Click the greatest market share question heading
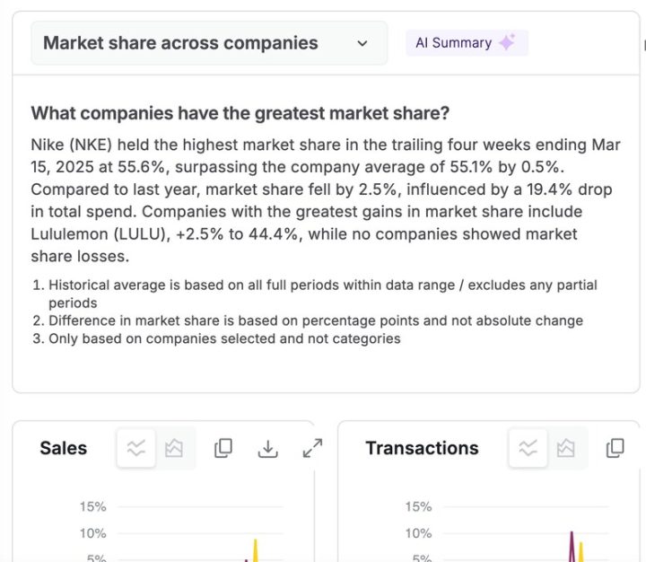 click(240, 114)
